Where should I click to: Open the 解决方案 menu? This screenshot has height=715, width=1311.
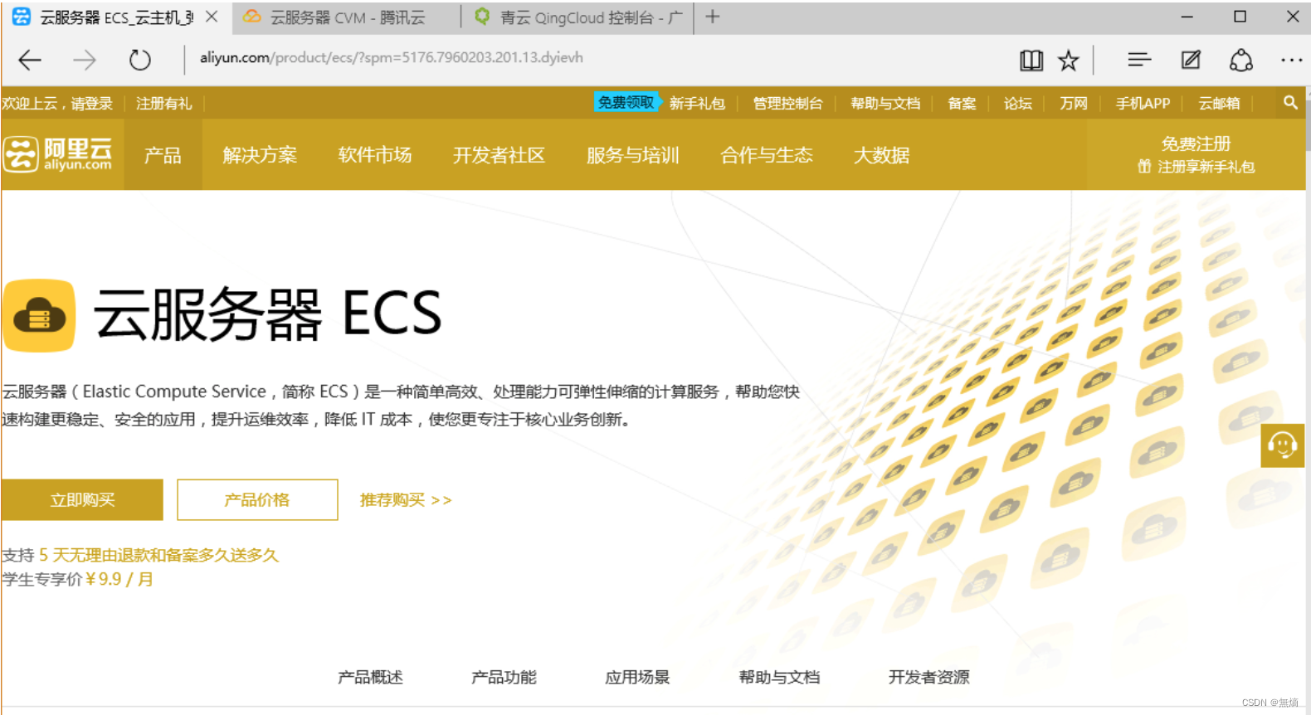pos(260,155)
